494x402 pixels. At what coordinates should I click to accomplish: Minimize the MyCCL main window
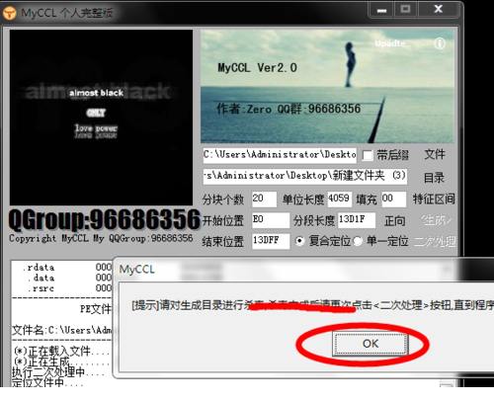point(381,10)
